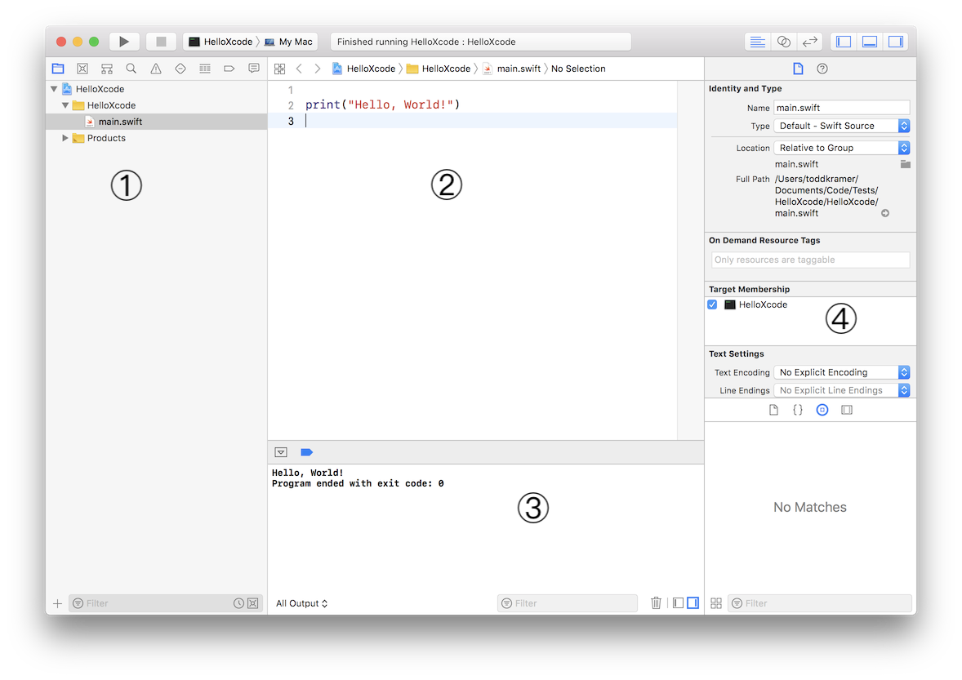This screenshot has width=962, height=680.
Task: Go forward in editor history
Action: tap(317, 69)
